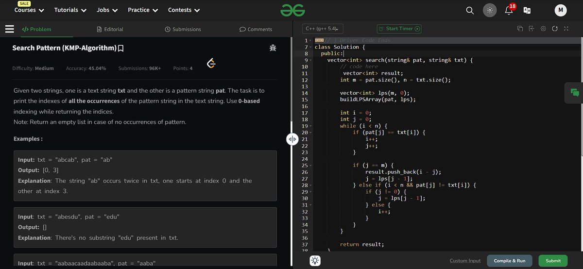Open the Courses dropdown menu

pyautogui.click(x=29, y=10)
